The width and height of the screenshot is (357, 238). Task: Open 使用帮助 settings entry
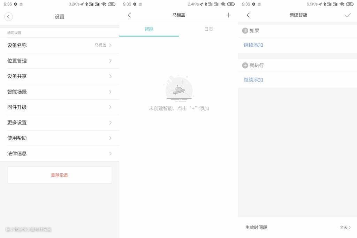(x=60, y=138)
